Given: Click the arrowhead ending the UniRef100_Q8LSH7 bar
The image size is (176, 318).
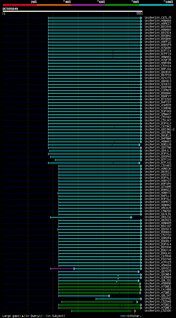Looking at the screenshot, I should pos(109,296).
